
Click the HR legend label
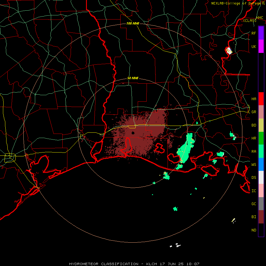(254, 138)
